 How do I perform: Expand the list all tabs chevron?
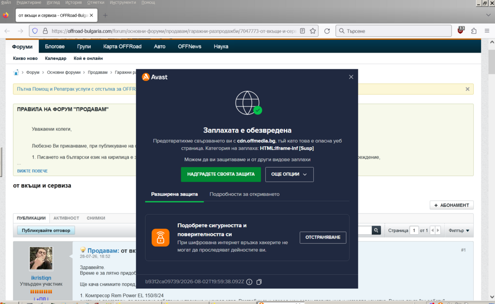(488, 15)
